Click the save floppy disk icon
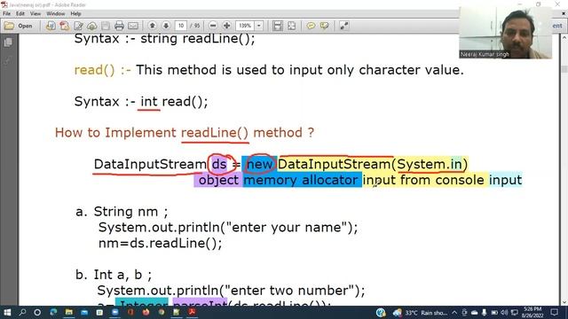This screenshot has height=319, width=568. tap(106, 26)
